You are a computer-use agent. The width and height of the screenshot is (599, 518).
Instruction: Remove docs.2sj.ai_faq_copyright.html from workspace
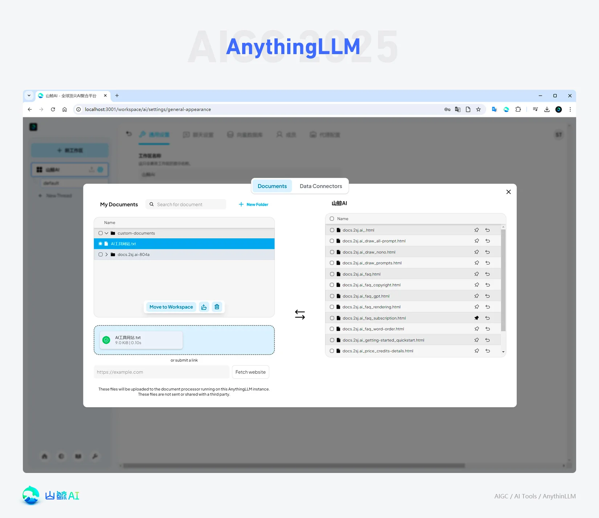[488, 285]
